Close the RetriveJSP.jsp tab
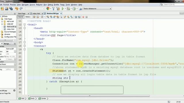This screenshot has width=184, height=103. (x=61, y=13)
